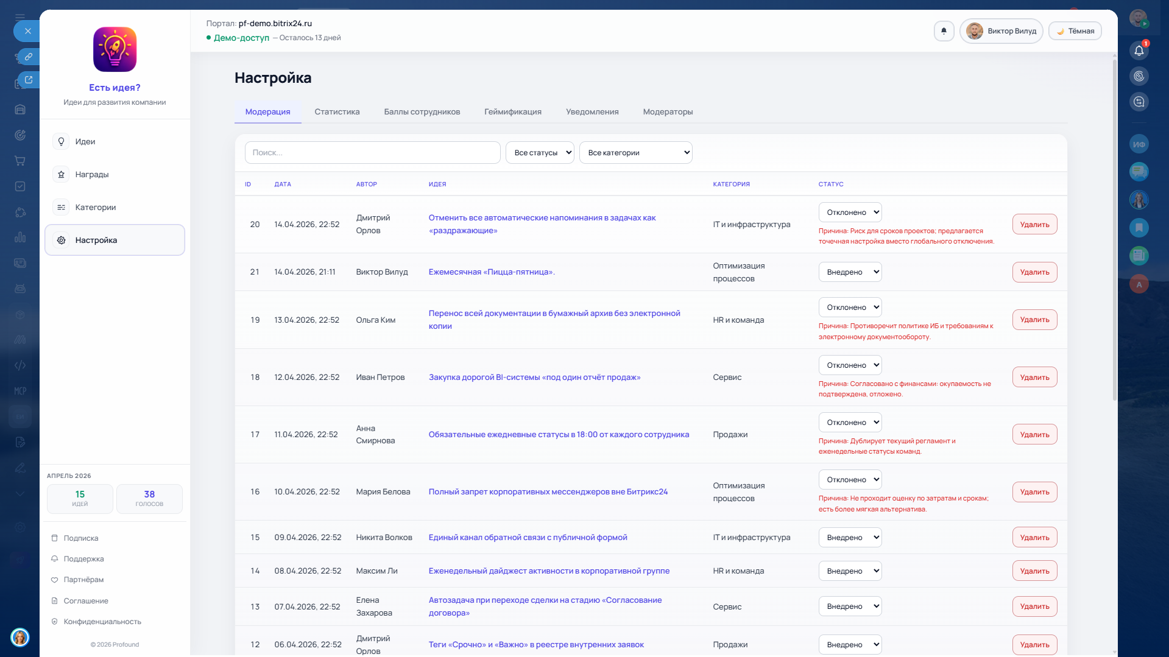Viewport: 1169px width, 657px height.
Task: Open the Модераторы tab
Action: pos(668,112)
